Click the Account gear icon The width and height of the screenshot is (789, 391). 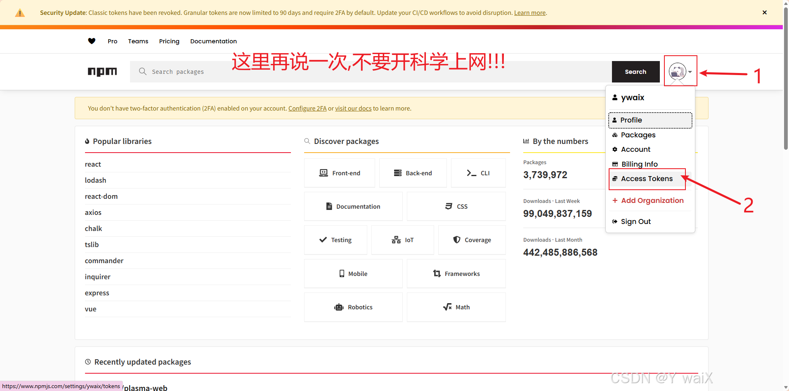[x=615, y=149]
